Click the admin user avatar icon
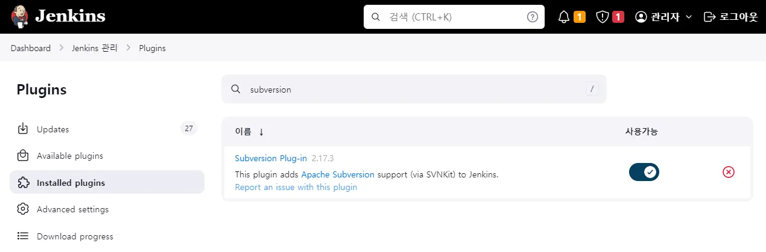This screenshot has height=252, width=766. click(x=641, y=17)
